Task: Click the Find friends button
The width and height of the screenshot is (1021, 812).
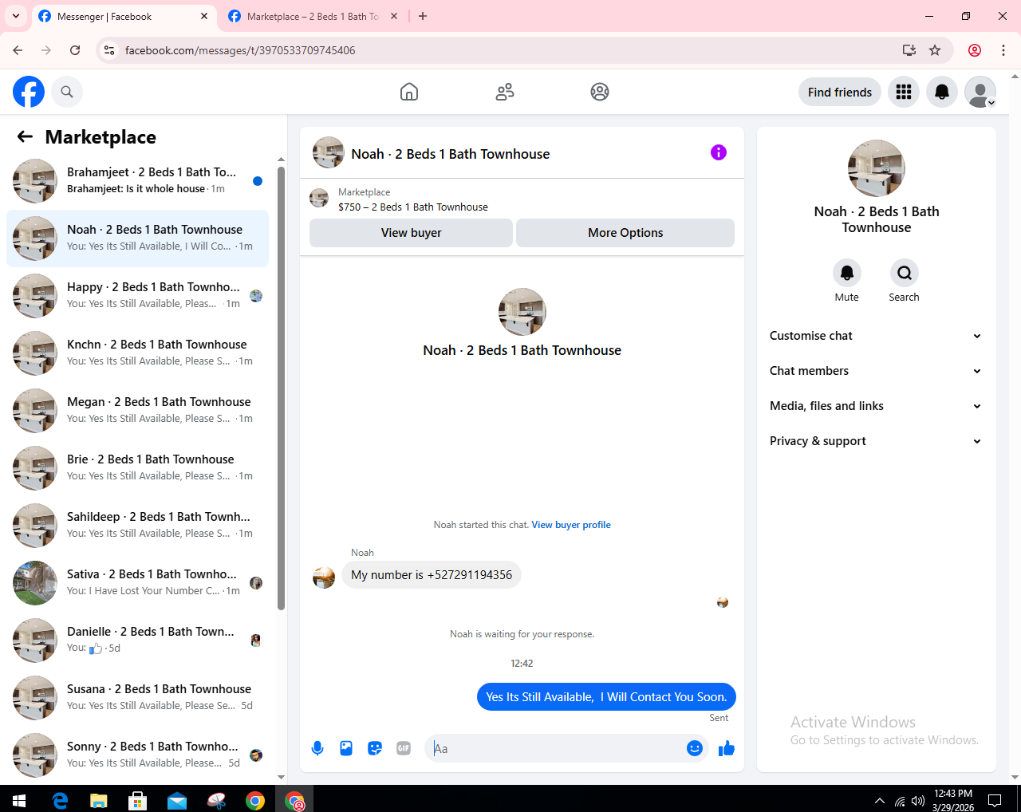Action: (840, 93)
